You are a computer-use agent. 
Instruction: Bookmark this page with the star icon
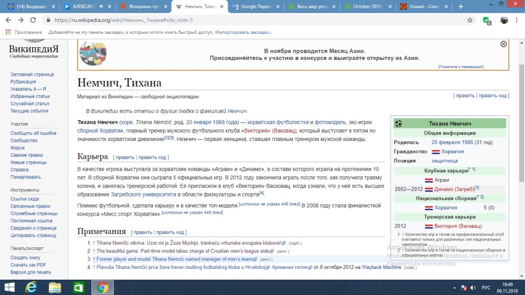pyautogui.click(x=470, y=20)
